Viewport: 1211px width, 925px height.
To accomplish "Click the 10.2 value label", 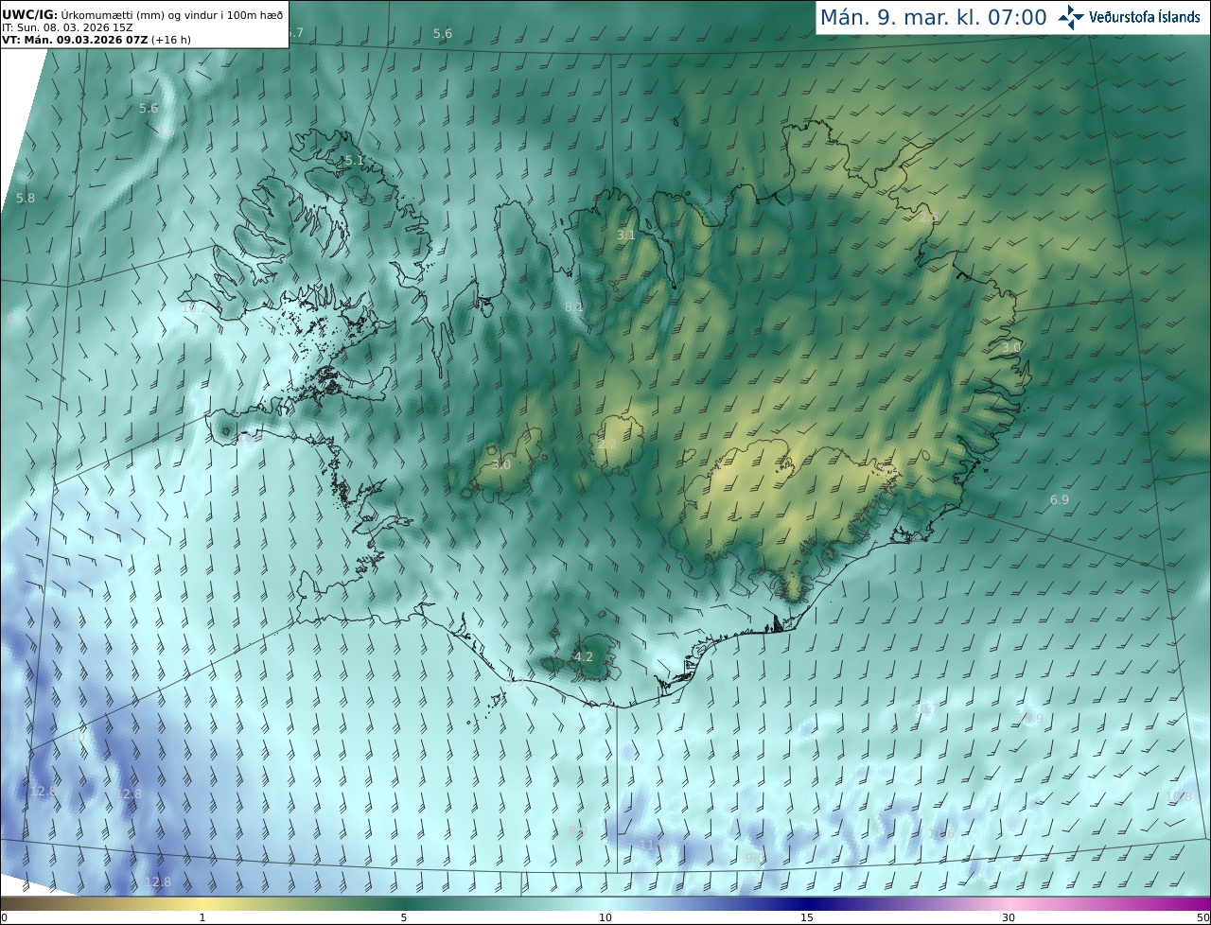I will click(x=194, y=307).
